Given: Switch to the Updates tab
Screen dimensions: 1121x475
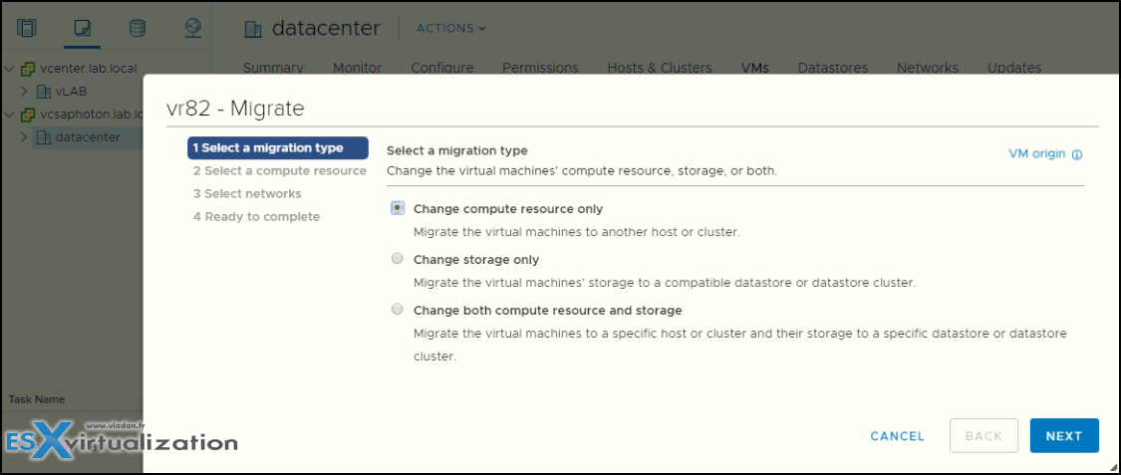Looking at the screenshot, I should 1013,68.
